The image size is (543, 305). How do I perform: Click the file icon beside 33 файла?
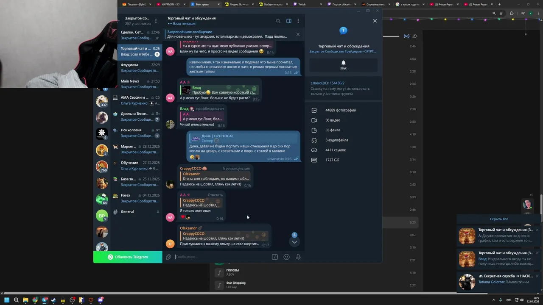pyautogui.click(x=314, y=130)
